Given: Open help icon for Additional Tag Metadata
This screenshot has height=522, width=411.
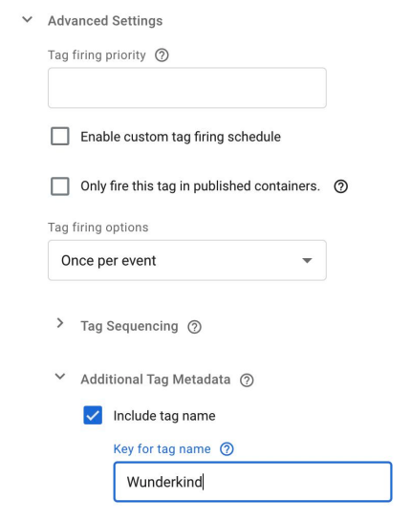Looking at the screenshot, I should point(247,381).
